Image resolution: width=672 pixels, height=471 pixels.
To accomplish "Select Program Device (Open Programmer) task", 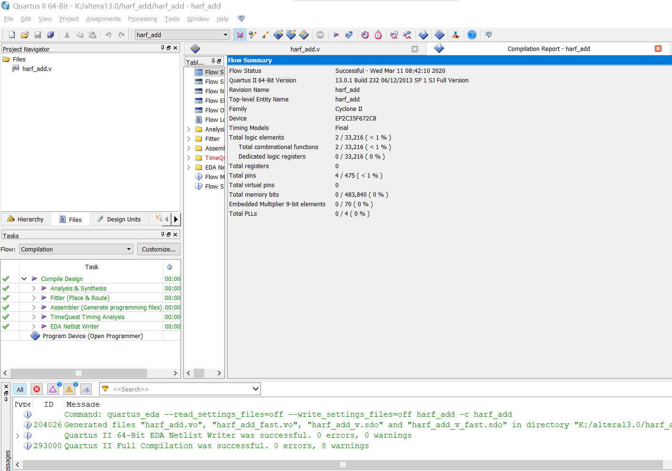I will click(92, 336).
